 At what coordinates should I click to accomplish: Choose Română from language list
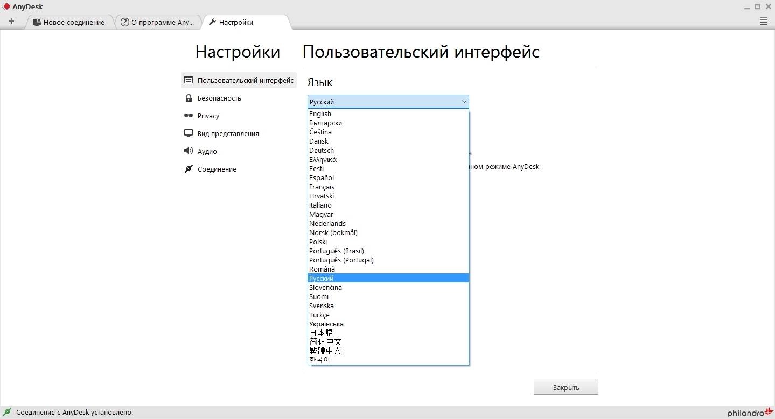click(388, 269)
